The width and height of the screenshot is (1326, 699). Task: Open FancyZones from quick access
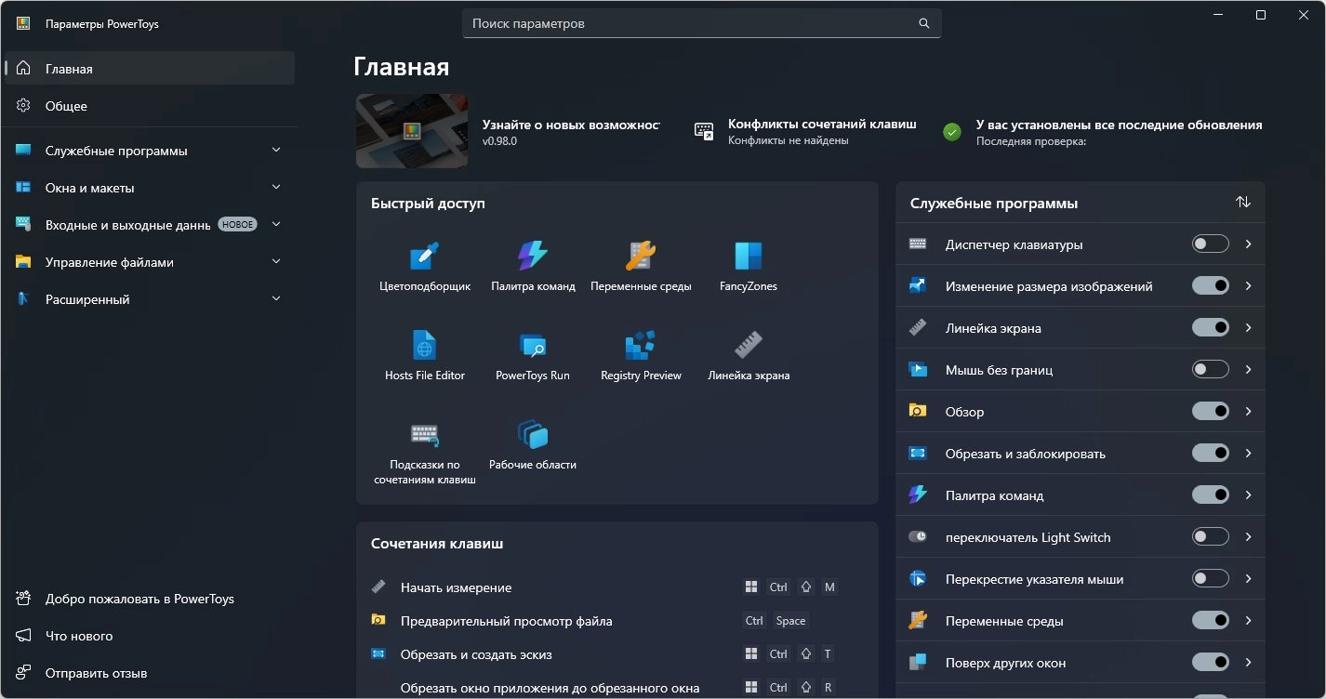point(749,256)
